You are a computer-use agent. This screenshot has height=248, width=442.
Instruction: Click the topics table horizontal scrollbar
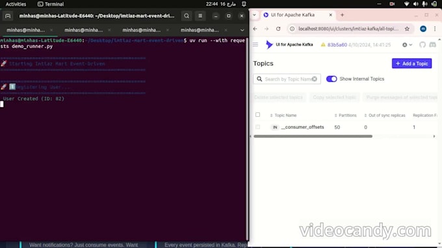coord(313,136)
